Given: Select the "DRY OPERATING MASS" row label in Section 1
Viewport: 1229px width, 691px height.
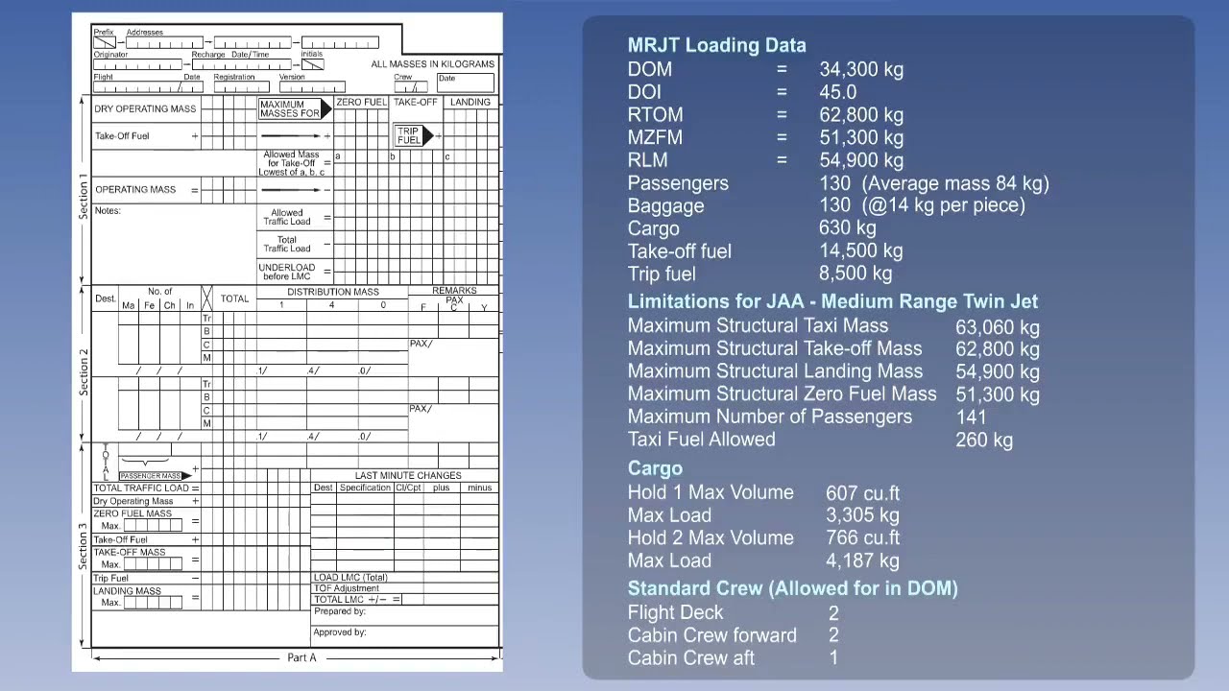Looking at the screenshot, I should point(145,109).
